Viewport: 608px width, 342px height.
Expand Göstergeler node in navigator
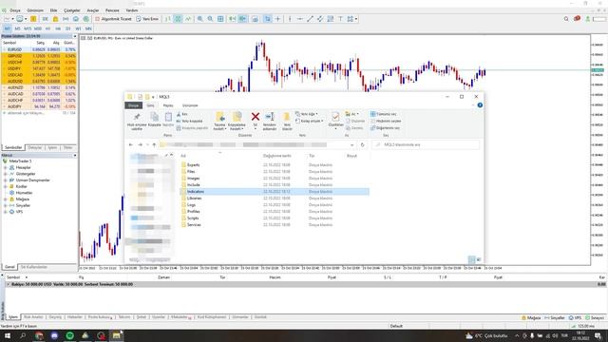[6, 174]
